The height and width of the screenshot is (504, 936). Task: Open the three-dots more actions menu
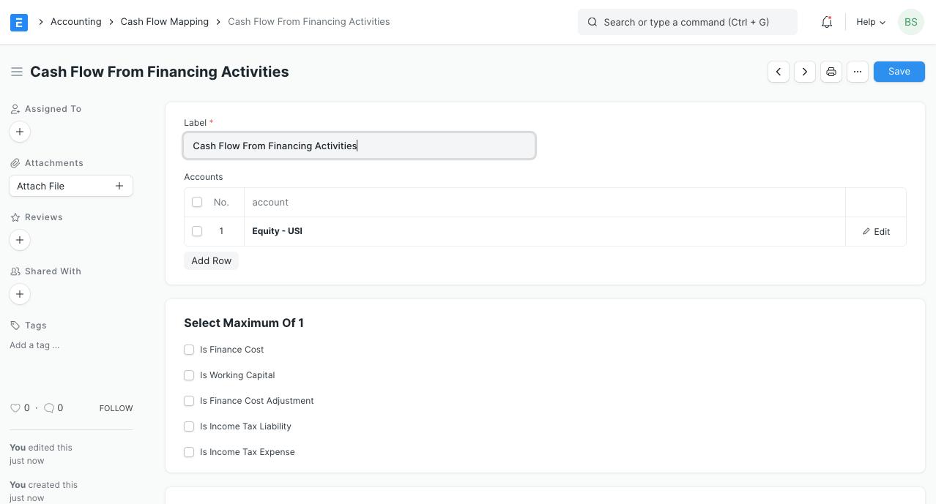[x=858, y=72]
